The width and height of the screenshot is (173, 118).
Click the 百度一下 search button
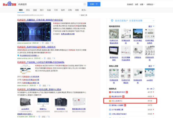point(94,4)
